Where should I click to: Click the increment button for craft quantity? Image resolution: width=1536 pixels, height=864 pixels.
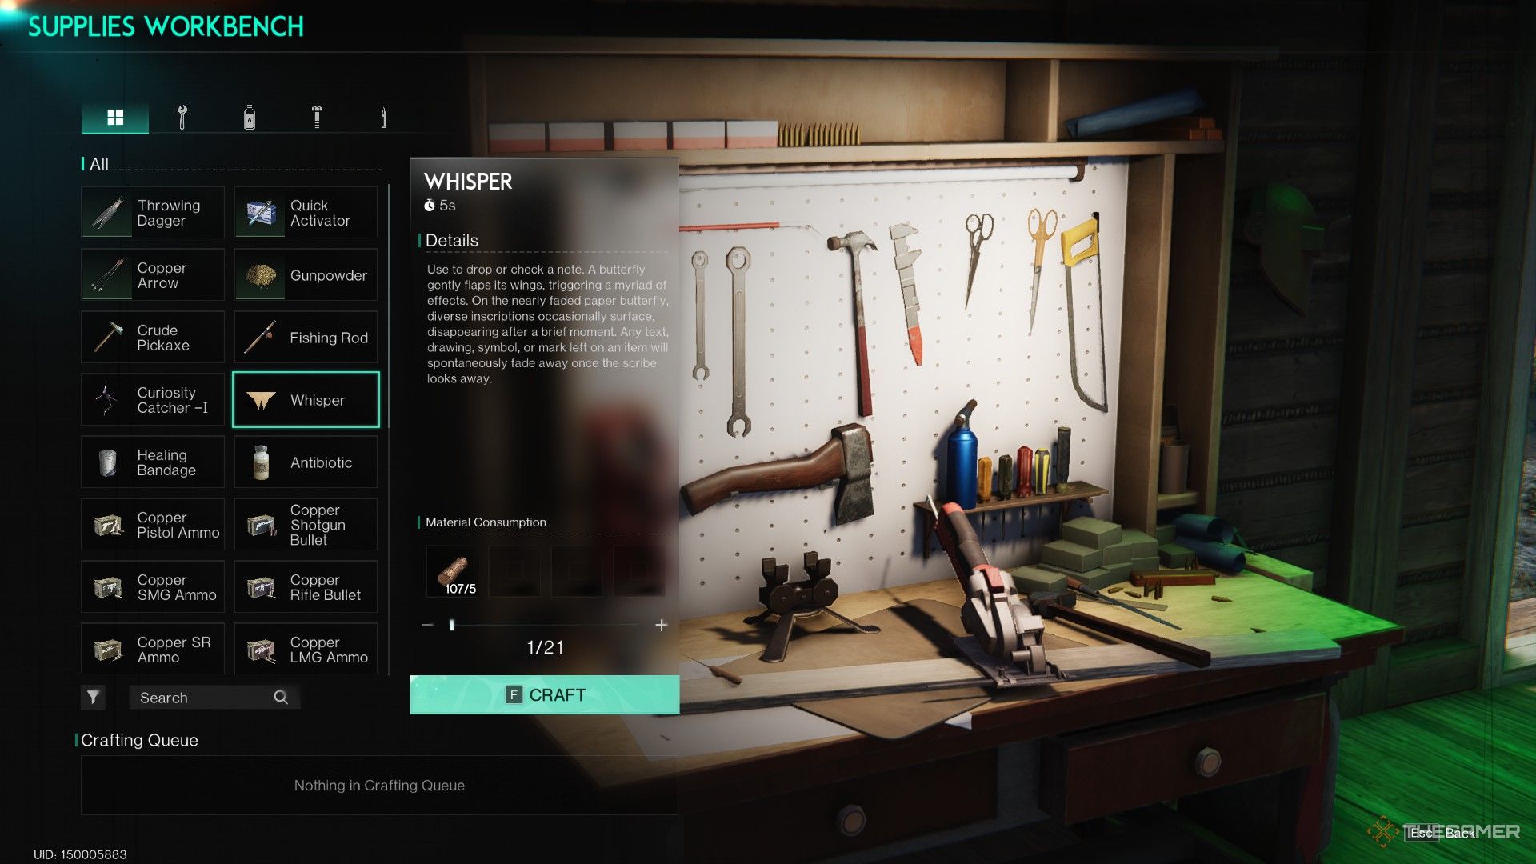[662, 626]
